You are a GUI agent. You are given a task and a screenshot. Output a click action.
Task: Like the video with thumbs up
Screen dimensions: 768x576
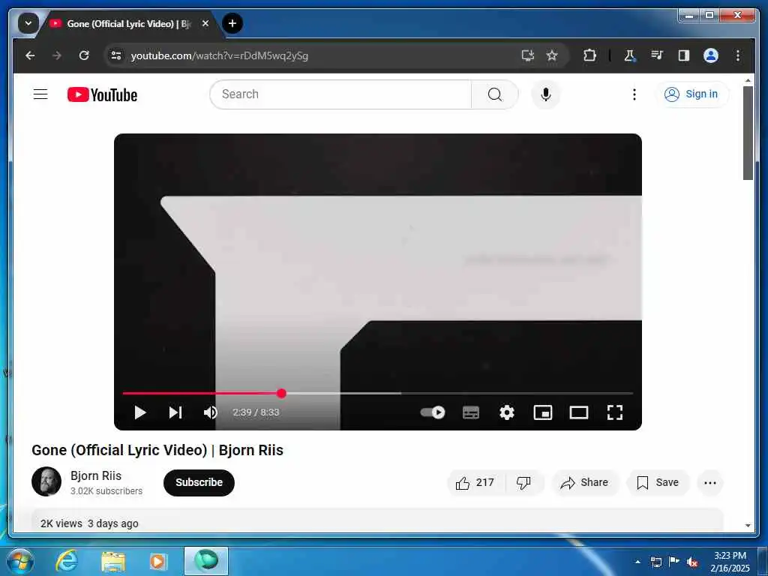tap(475, 483)
